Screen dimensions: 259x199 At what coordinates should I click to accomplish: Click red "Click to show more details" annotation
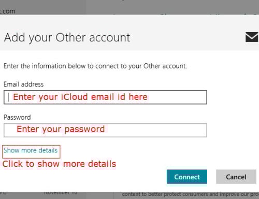coord(59,164)
